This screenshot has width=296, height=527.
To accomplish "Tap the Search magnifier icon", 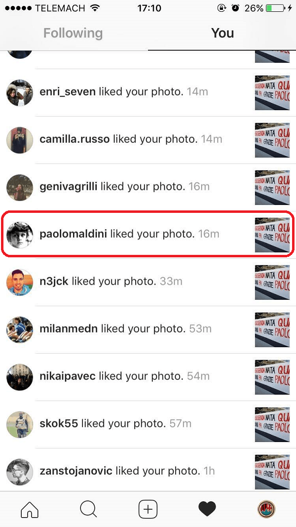I will coord(89,509).
